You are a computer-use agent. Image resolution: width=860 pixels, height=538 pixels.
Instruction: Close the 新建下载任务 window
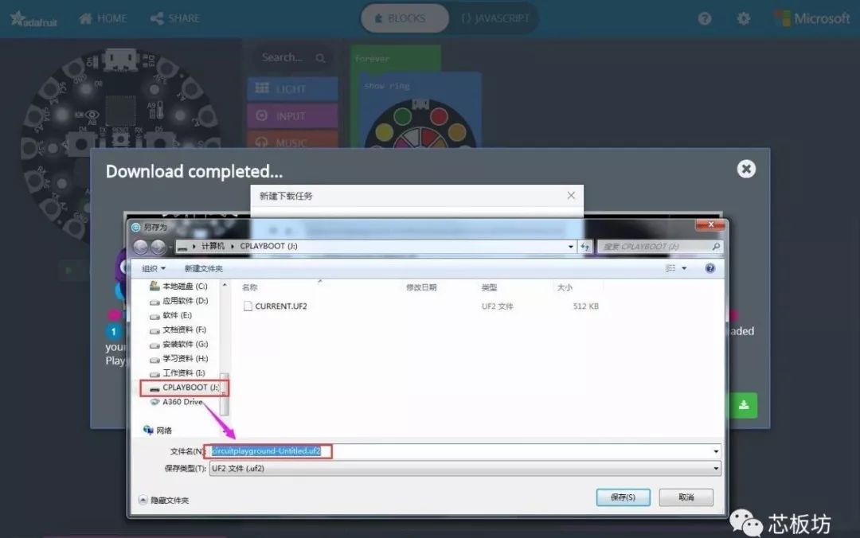tap(571, 195)
